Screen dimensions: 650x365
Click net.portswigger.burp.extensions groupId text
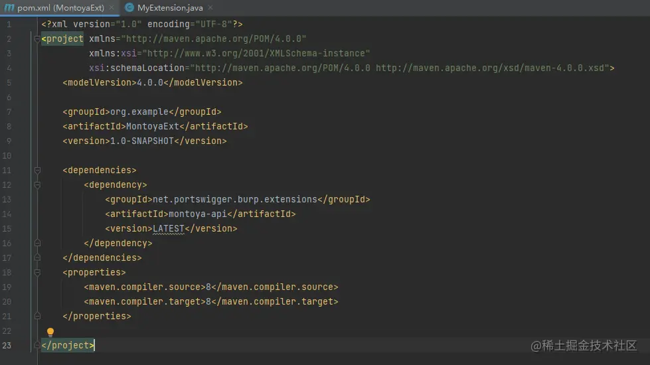click(234, 199)
